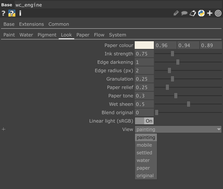Screen dimensions: 223x189
Task: Choose original from the View list
Action: click(146, 176)
